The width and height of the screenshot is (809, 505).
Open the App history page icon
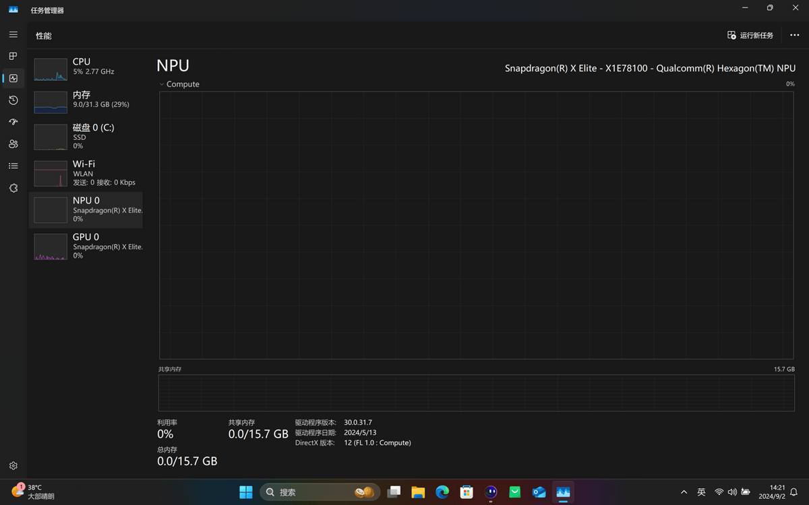tap(13, 100)
